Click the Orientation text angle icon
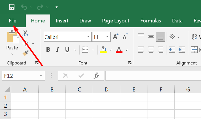 [172, 37]
